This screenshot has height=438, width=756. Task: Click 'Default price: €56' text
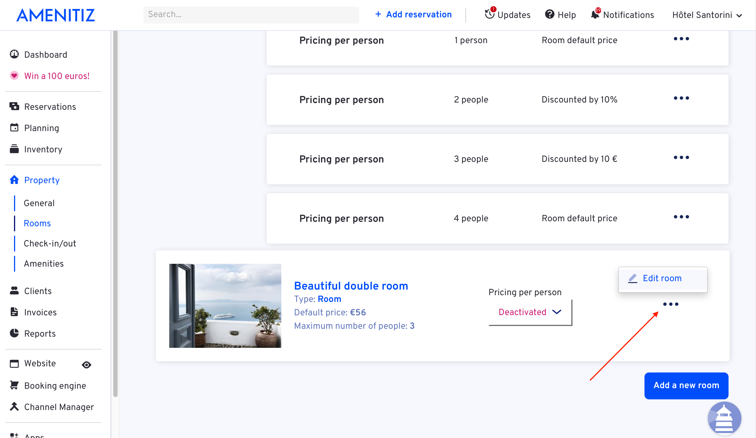(x=330, y=312)
